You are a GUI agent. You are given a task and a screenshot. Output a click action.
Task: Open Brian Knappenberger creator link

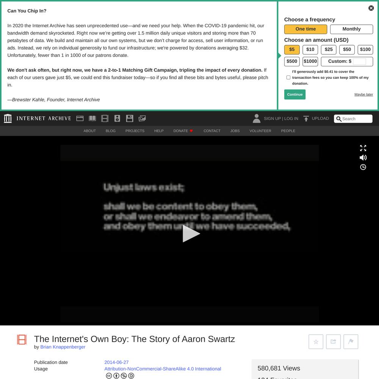[63, 347]
